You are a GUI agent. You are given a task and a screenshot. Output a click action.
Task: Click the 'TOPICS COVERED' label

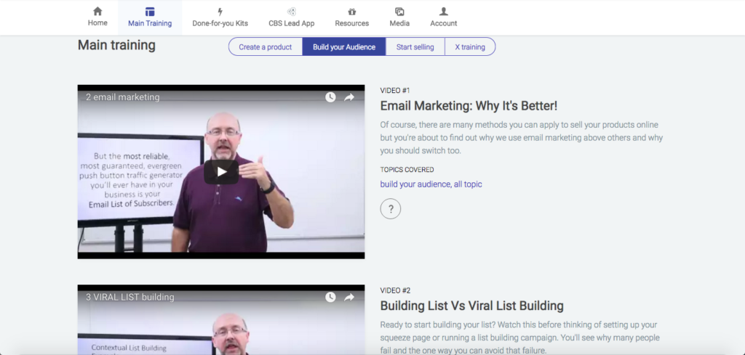pyautogui.click(x=407, y=170)
